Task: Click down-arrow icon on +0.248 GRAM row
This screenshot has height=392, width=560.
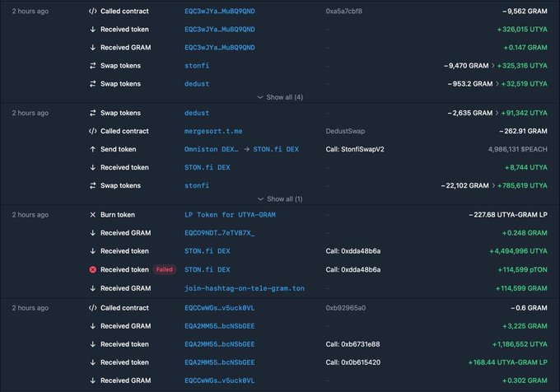Action: coord(92,233)
